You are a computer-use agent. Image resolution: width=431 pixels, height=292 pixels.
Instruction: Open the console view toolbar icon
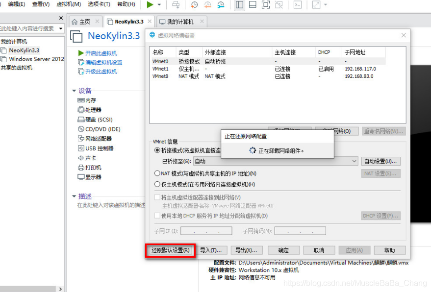point(298,5)
